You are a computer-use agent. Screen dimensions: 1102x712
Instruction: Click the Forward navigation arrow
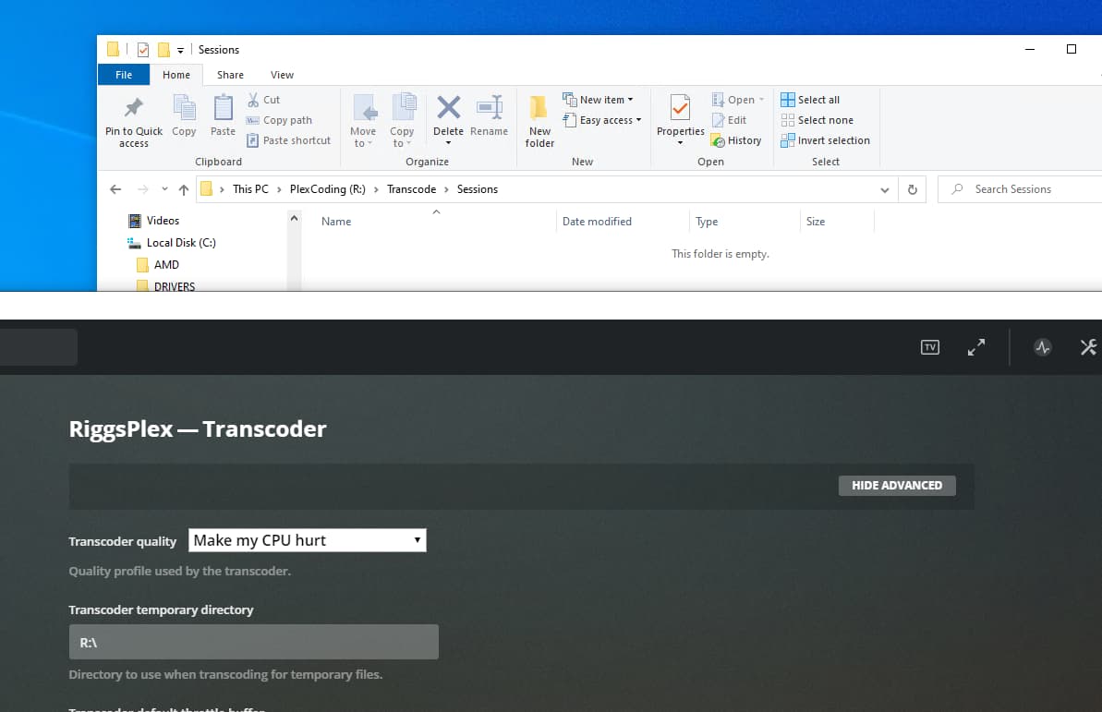(x=142, y=189)
